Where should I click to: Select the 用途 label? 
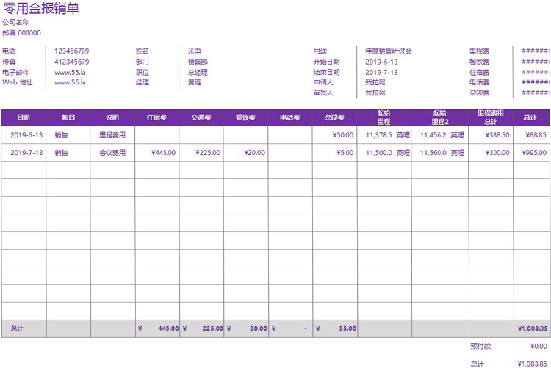tap(320, 51)
